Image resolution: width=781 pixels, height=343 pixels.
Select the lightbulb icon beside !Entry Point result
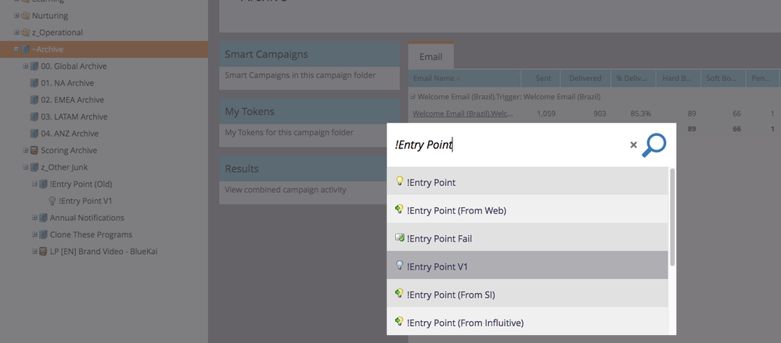[x=399, y=181]
